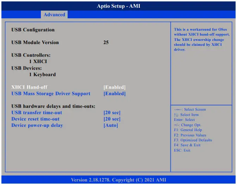Select Device power-up delay option
Image resolution: width=237 pixels, height=185 pixels.
[x=37, y=125]
